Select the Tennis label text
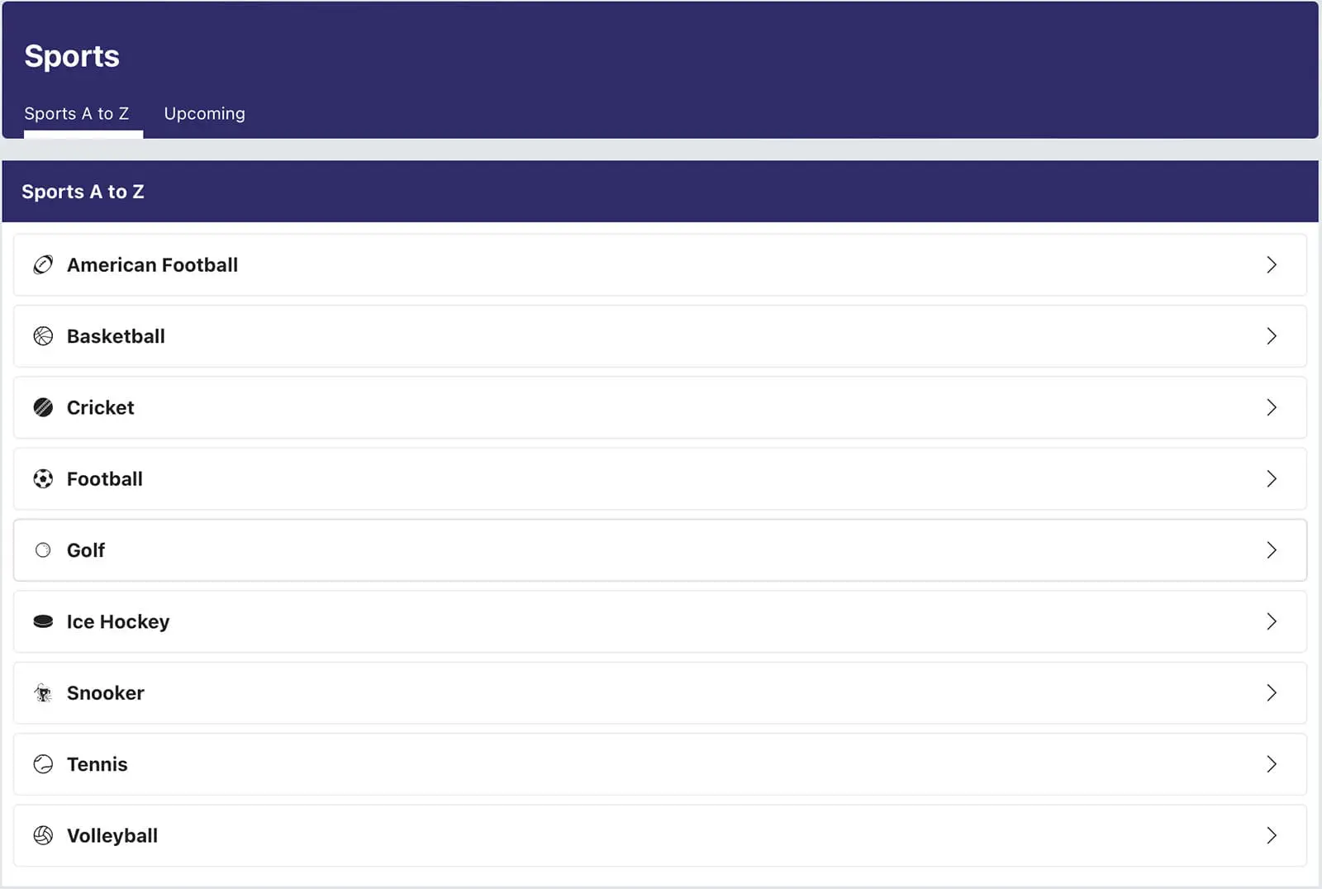1322x889 pixels. tap(97, 764)
